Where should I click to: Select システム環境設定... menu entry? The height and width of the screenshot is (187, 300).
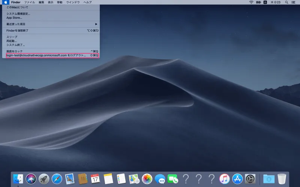click(x=18, y=14)
